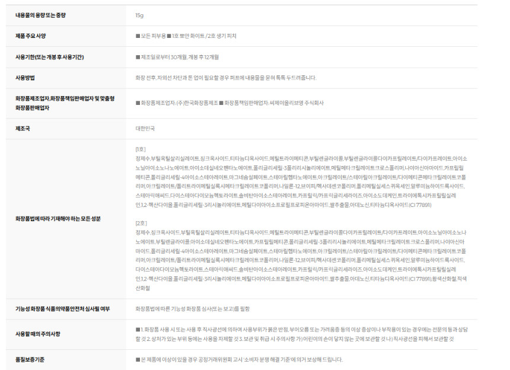
Task: Click the [2호] ingredient list heading
Action: tap(141, 224)
